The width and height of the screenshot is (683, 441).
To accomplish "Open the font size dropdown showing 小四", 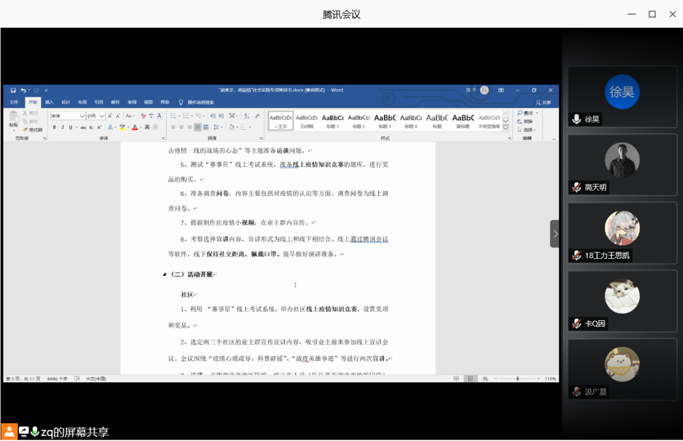I will pyautogui.click(x=102, y=116).
